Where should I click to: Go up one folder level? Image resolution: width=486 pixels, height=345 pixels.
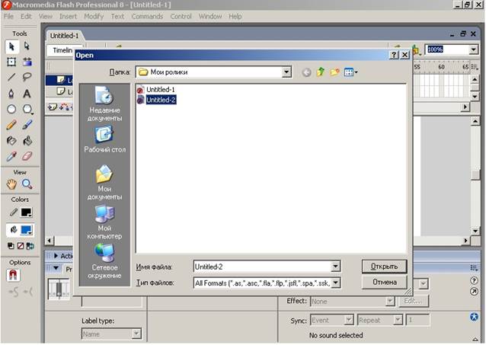(x=321, y=72)
